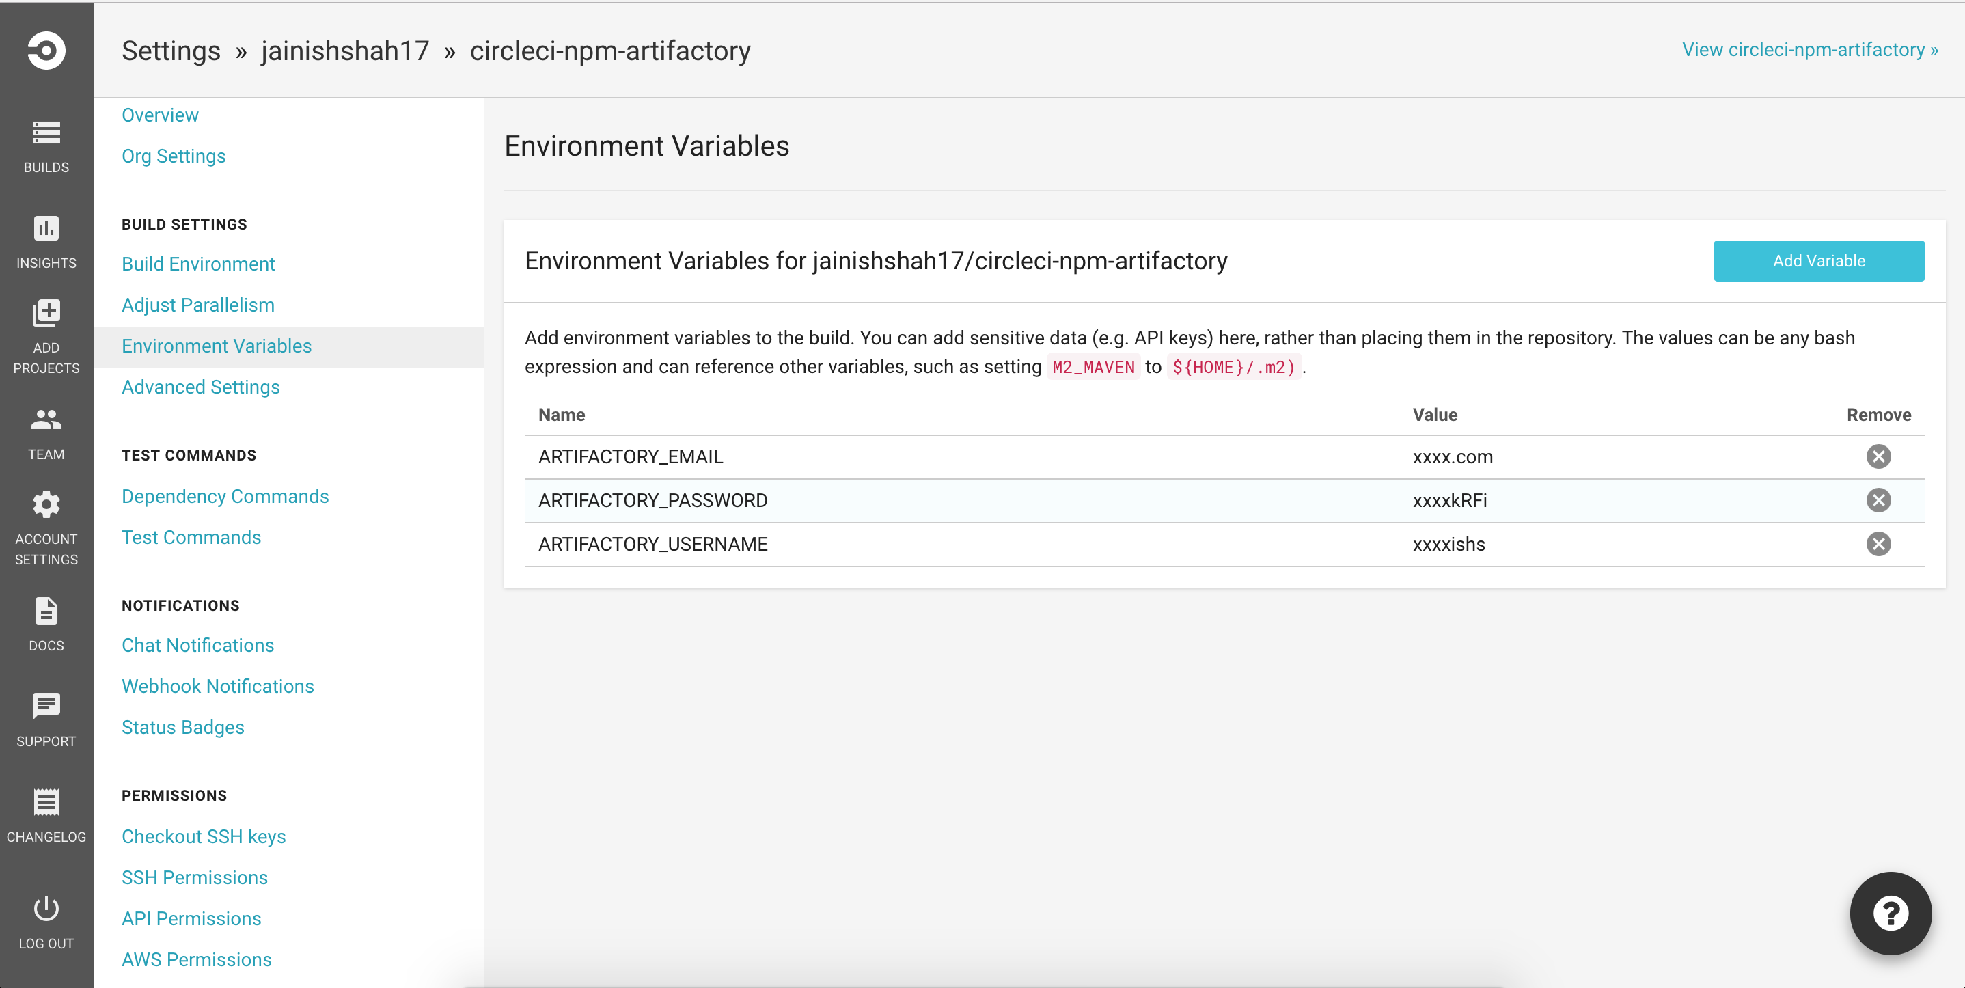Remove the ARTIFACTORY_USERNAME variable
1965x988 pixels.
coord(1878,544)
